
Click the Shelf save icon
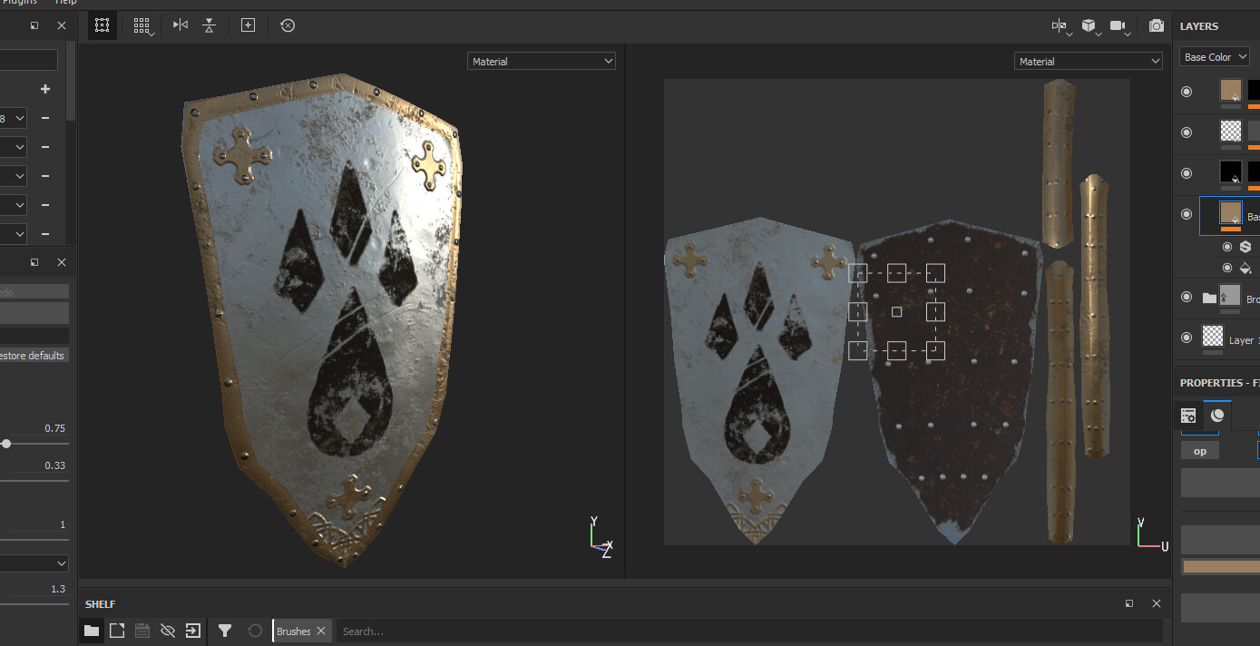[x=142, y=631]
